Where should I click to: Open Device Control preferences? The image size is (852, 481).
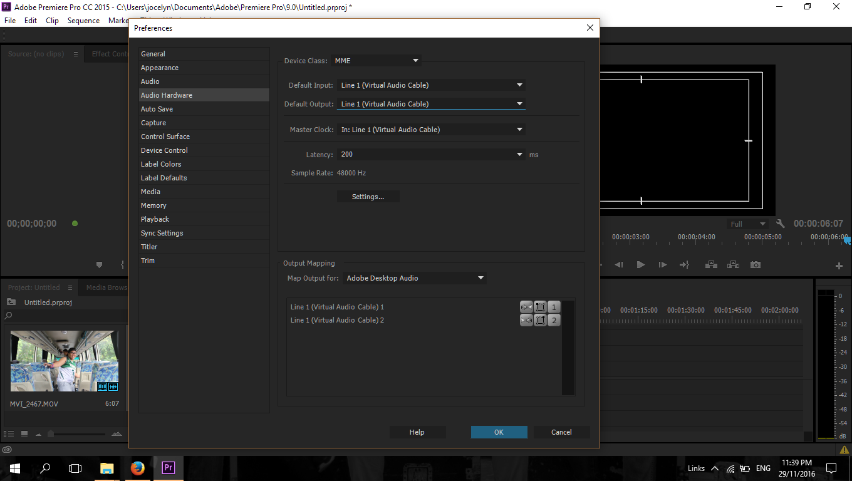click(204, 150)
